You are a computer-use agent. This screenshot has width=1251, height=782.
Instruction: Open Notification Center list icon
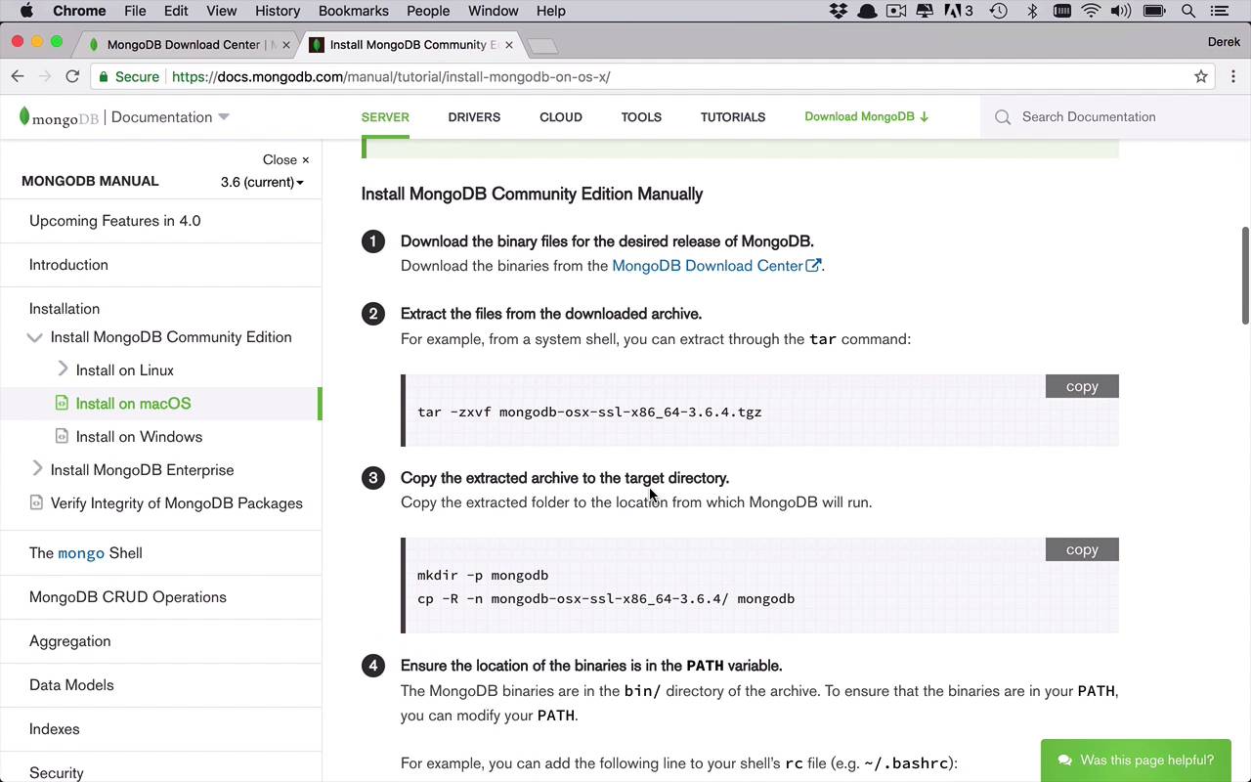coord(1219,11)
